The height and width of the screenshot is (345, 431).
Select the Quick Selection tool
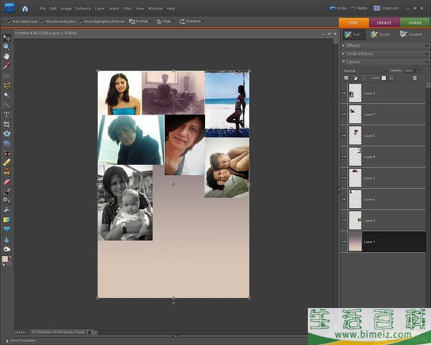tap(7, 105)
